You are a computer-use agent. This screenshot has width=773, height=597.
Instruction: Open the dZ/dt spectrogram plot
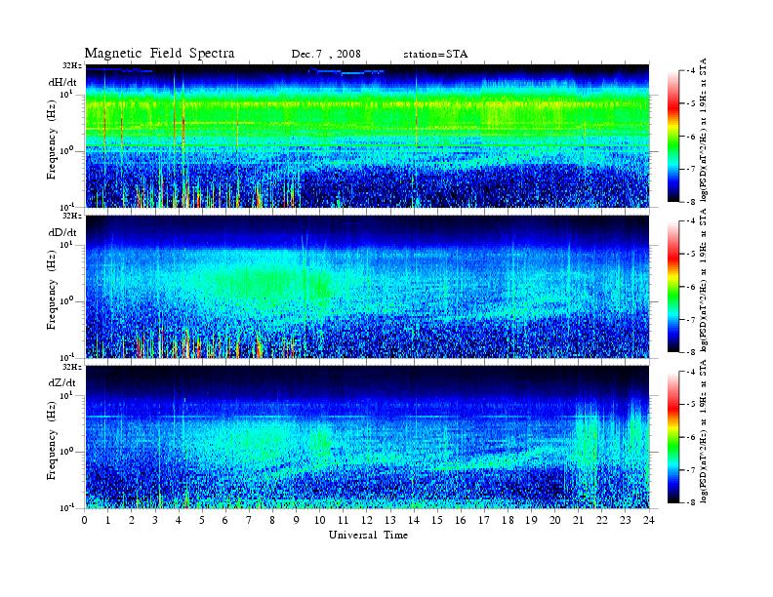pyautogui.click(x=367, y=437)
